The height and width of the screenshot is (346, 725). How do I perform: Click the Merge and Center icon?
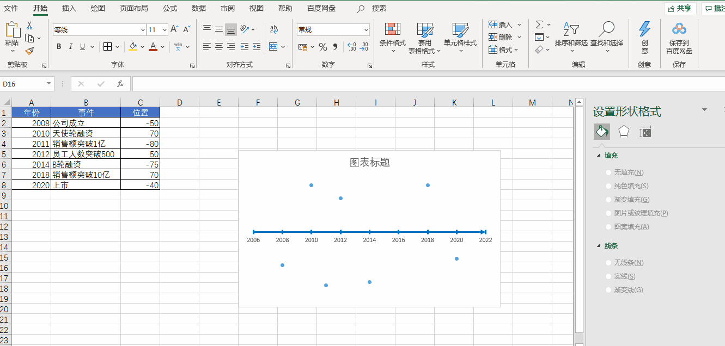[x=273, y=47]
